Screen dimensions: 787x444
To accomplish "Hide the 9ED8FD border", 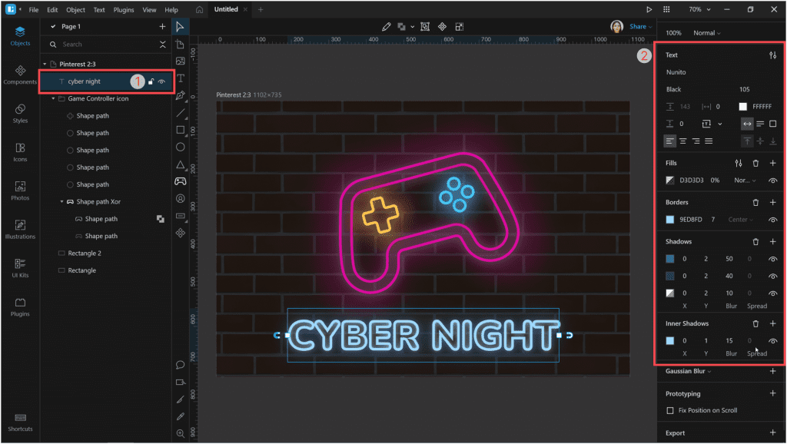I will pyautogui.click(x=772, y=220).
